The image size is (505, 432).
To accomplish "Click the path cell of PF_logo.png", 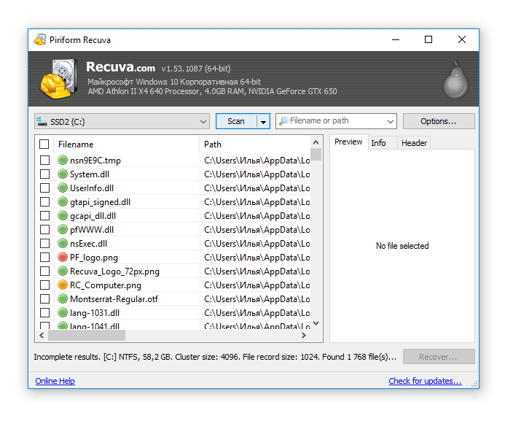I will click(x=257, y=258).
